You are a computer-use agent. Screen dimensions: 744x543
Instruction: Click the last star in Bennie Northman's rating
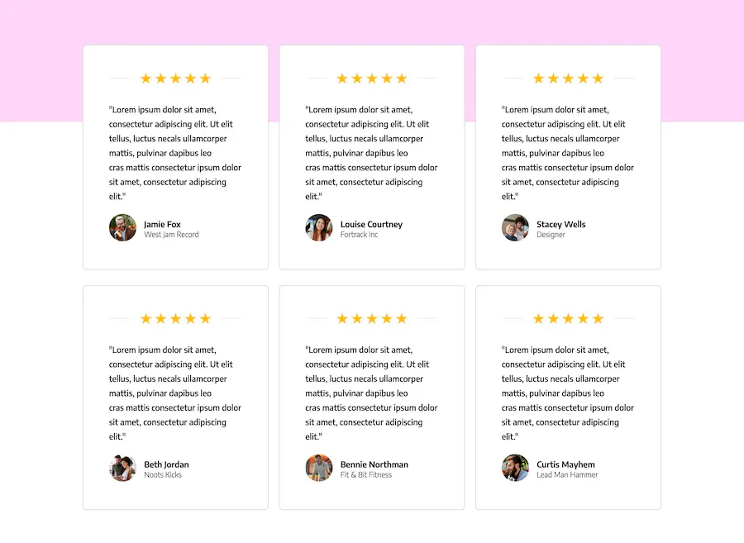point(402,319)
